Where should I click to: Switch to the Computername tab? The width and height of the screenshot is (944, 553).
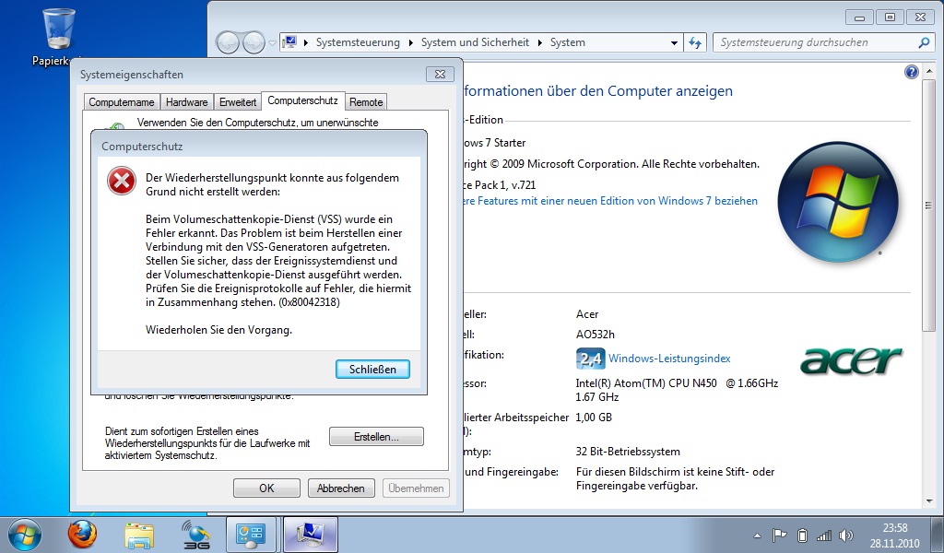pos(122,102)
